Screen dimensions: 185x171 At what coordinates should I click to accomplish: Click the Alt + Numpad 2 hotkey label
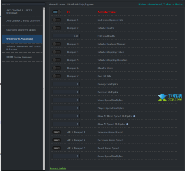[76, 140]
